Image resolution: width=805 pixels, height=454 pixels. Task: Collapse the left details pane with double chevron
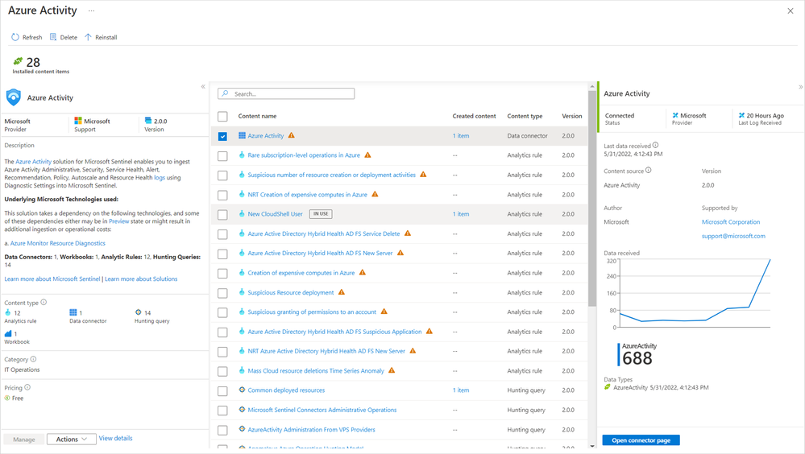203,87
